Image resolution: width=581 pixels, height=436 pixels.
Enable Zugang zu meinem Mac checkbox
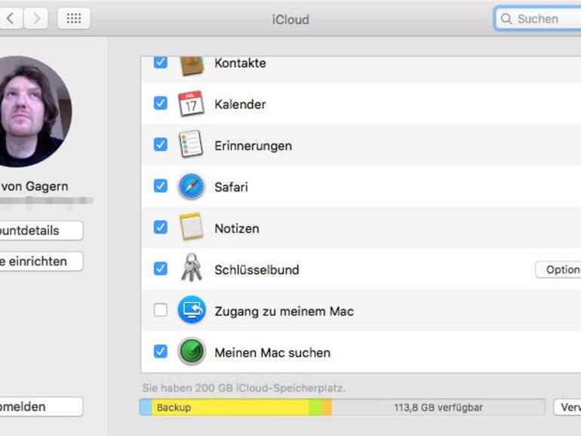(x=160, y=310)
